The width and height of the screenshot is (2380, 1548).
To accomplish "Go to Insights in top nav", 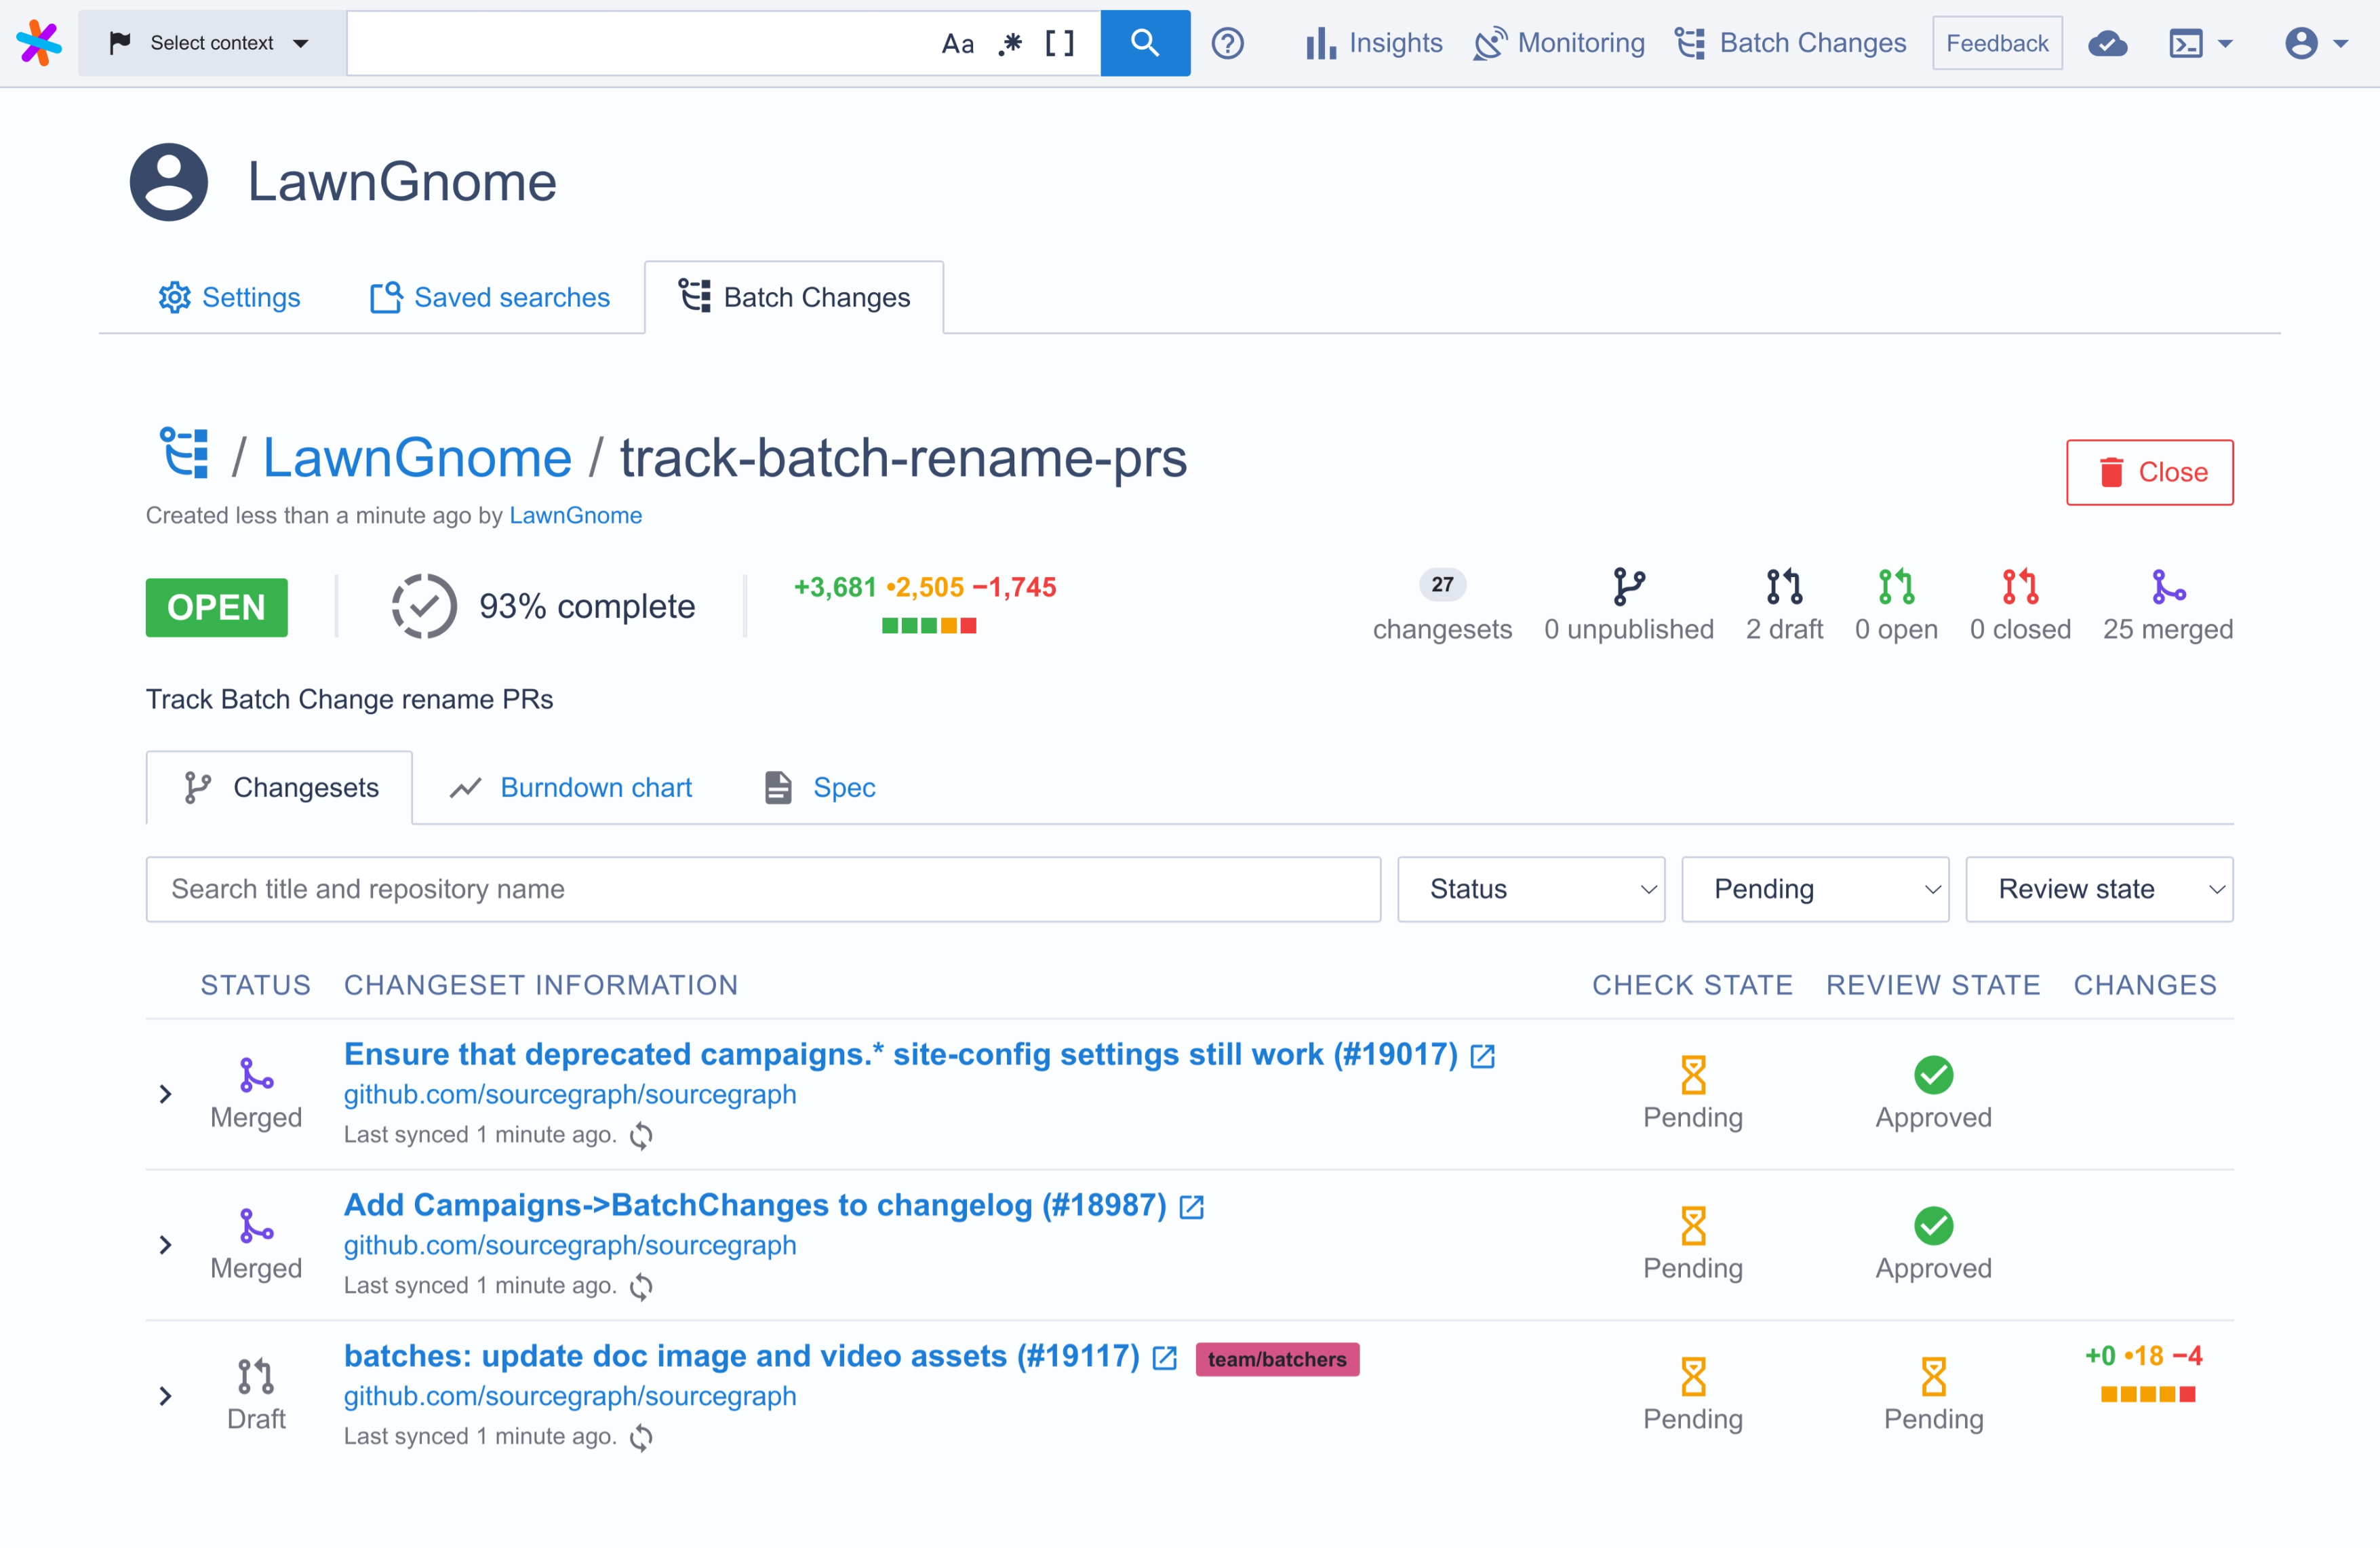I will pos(1374,43).
